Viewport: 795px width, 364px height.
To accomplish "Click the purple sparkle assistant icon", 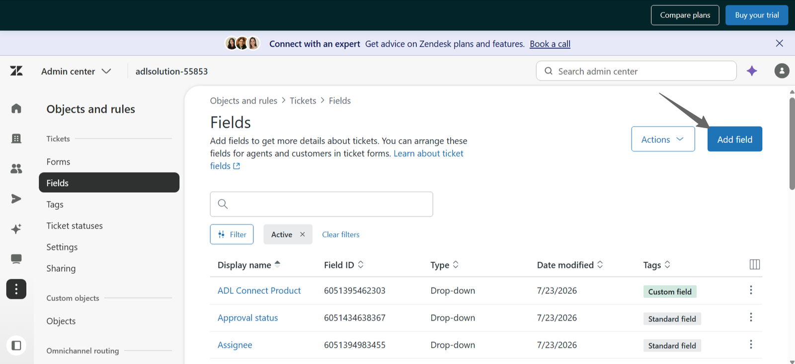I will 752,71.
